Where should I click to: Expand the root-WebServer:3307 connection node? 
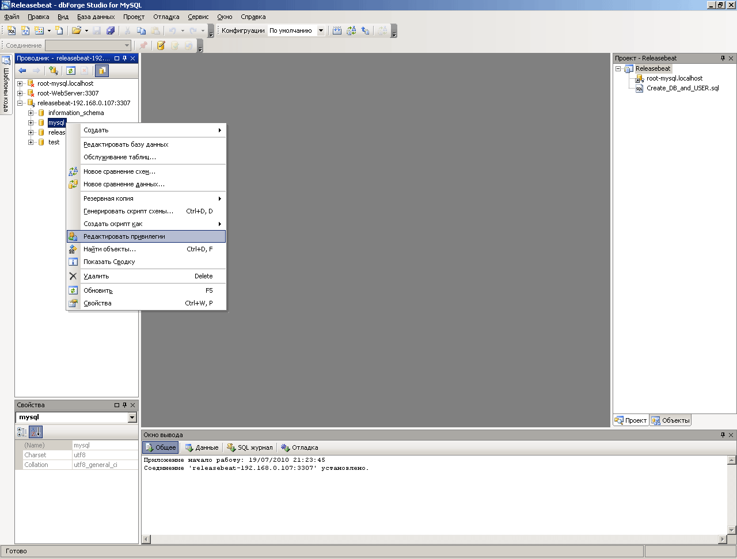[x=20, y=93]
